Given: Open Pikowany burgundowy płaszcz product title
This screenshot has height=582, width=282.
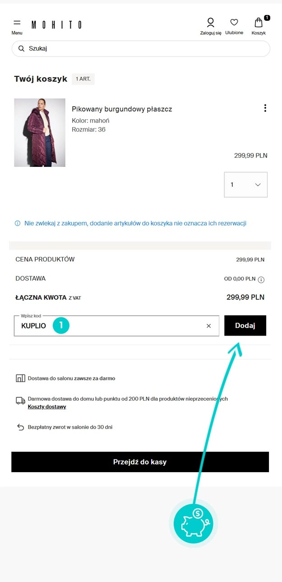Looking at the screenshot, I should pos(122,109).
